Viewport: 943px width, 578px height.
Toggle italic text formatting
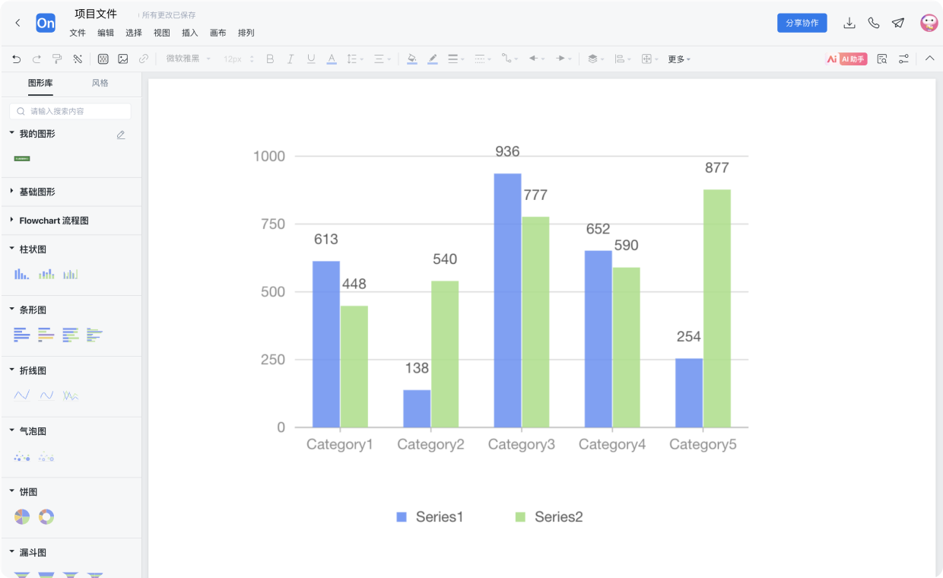click(290, 59)
